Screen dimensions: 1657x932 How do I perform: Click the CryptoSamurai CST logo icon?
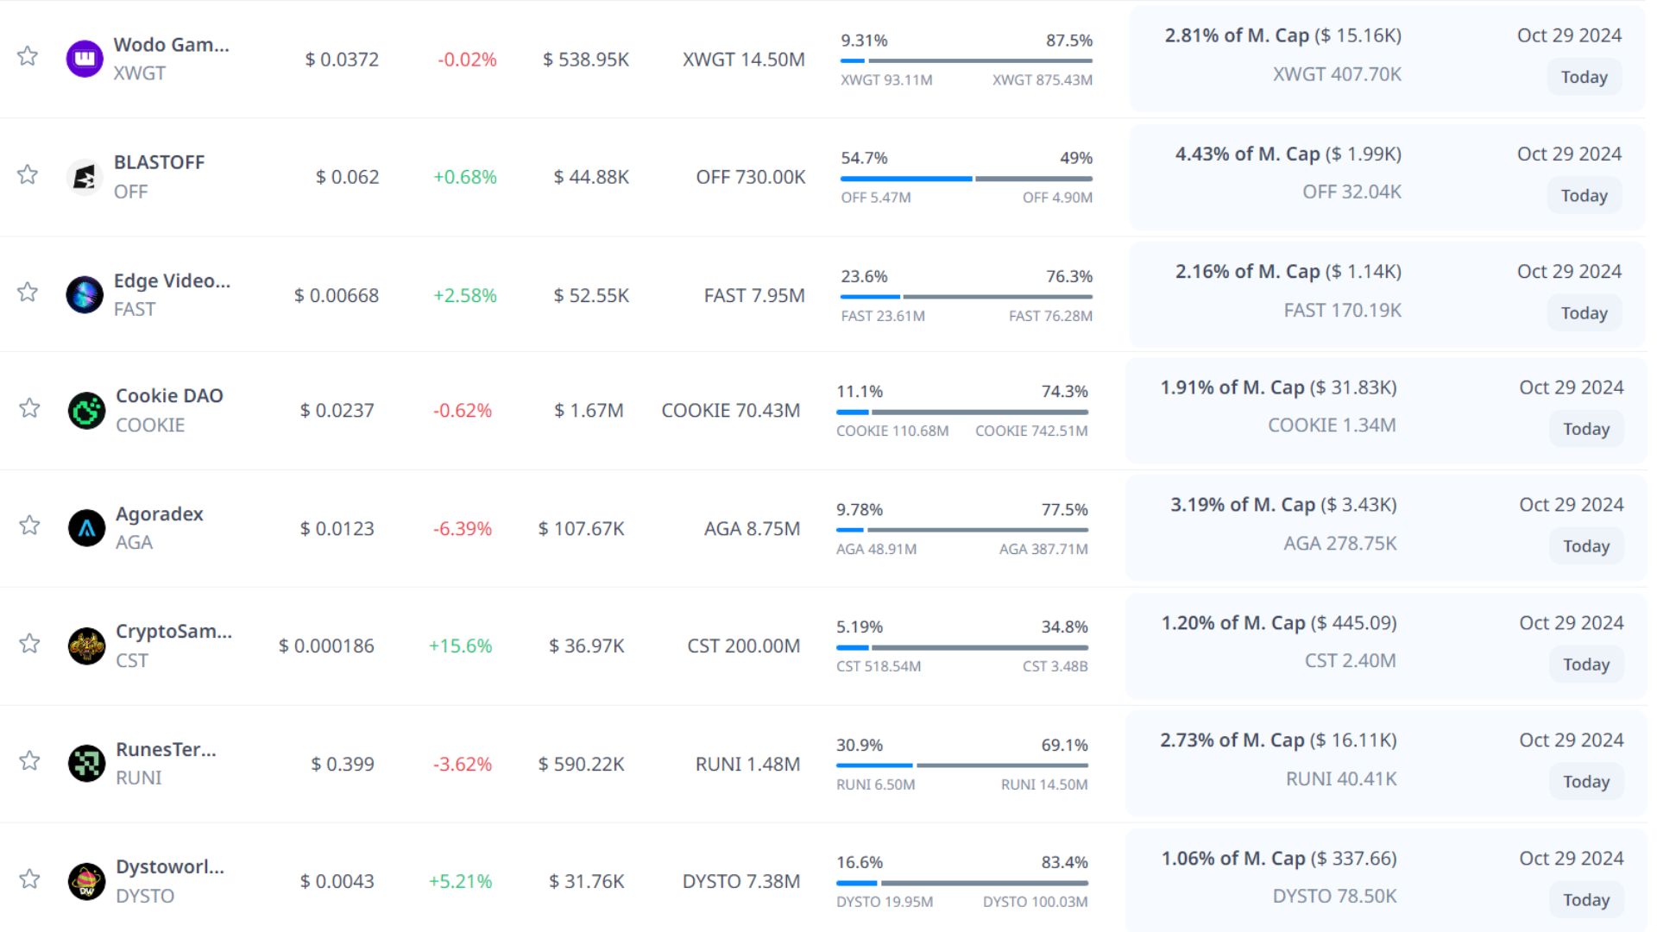[86, 645]
